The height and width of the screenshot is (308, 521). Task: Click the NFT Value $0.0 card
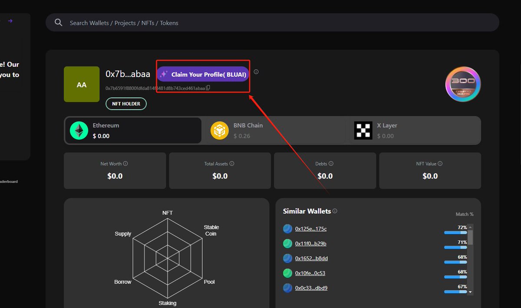(x=430, y=171)
